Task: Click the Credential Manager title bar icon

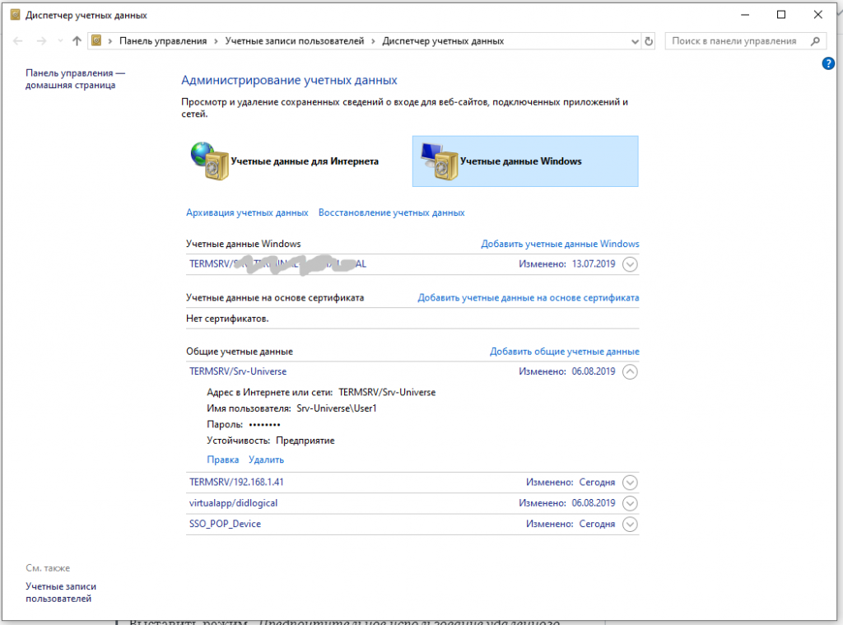Action: click(15, 15)
